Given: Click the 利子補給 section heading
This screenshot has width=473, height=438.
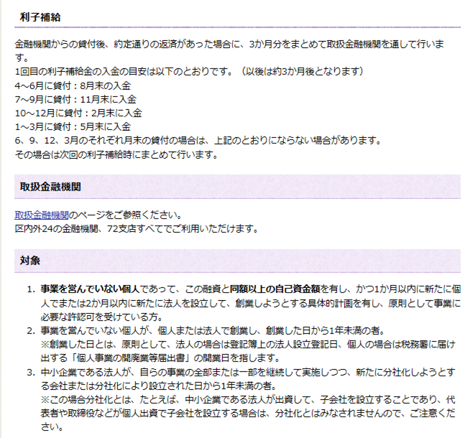Looking at the screenshot, I should [x=40, y=17].
